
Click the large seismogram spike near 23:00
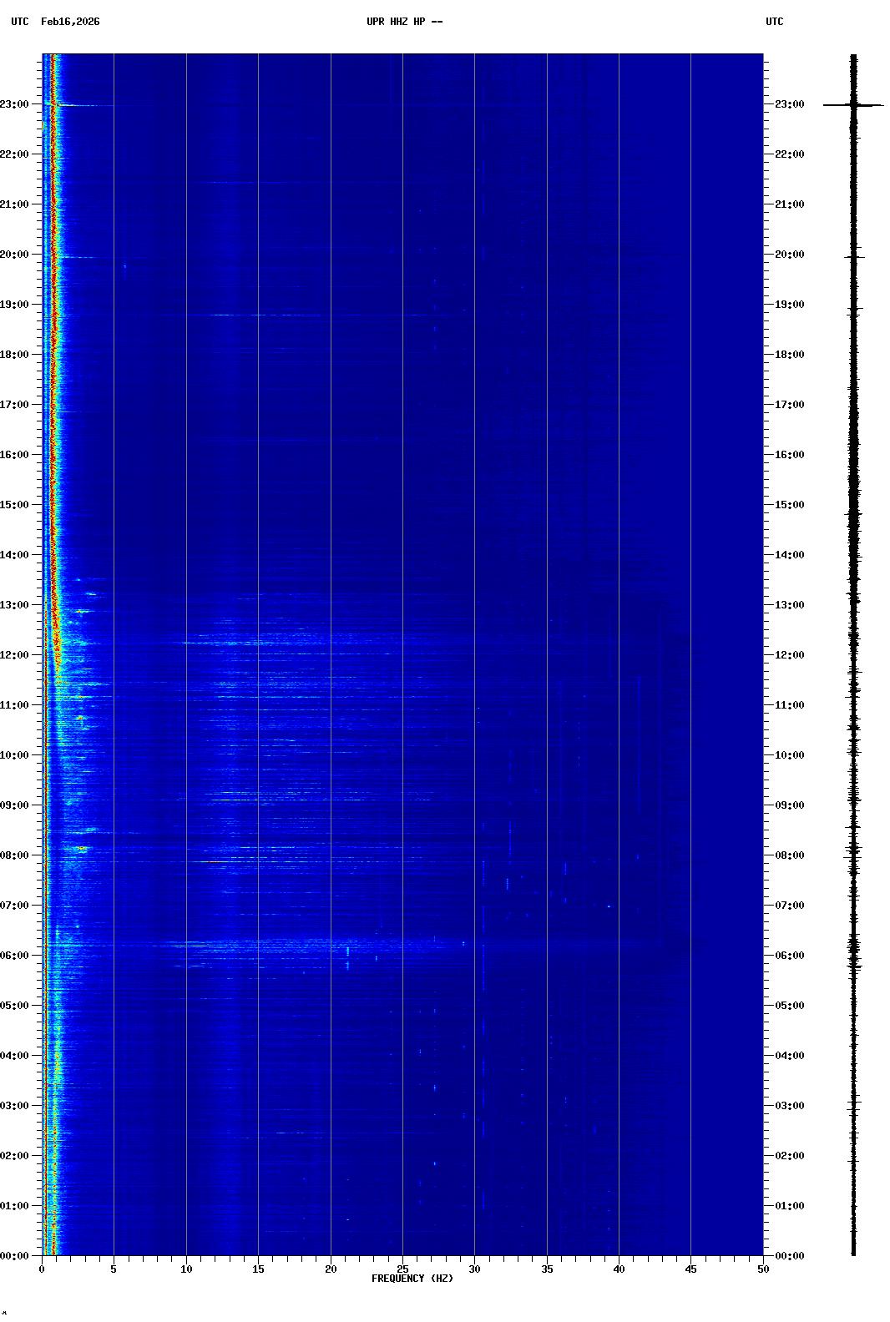[853, 105]
